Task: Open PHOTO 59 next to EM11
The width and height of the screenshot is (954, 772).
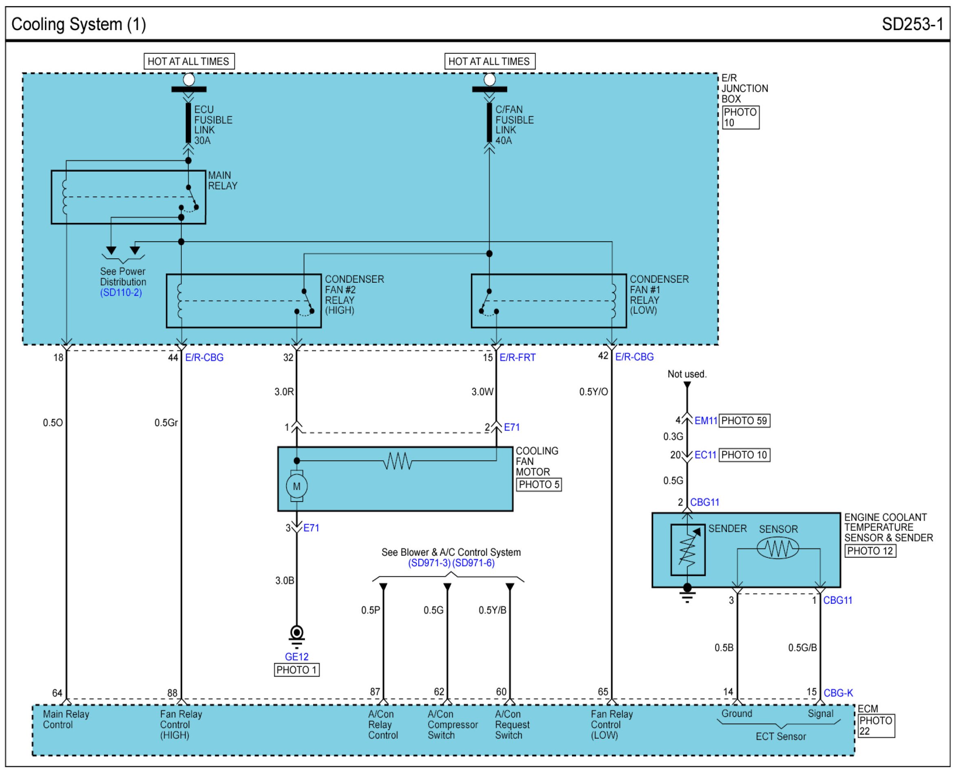Action: pyautogui.click(x=744, y=421)
